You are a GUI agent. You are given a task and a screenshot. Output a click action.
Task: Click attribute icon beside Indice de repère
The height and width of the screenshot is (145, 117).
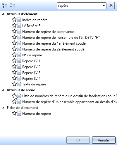click(19, 20)
